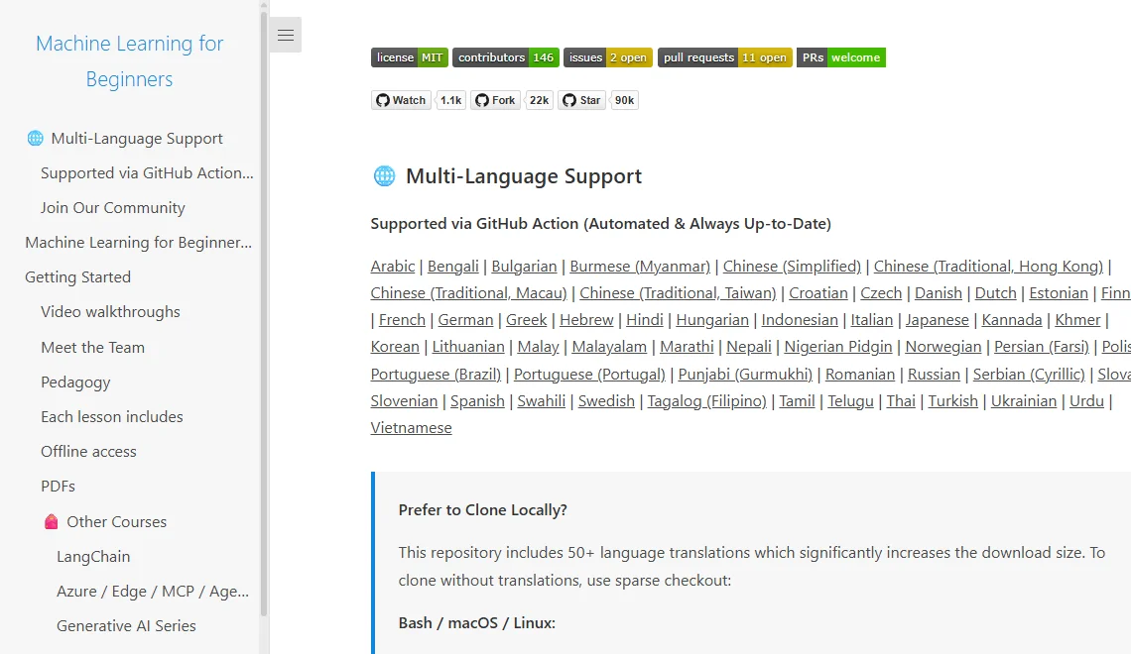Select the truncated Machine Learning for Beginner... sidebar entry
1131x654 pixels.
click(139, 242)
